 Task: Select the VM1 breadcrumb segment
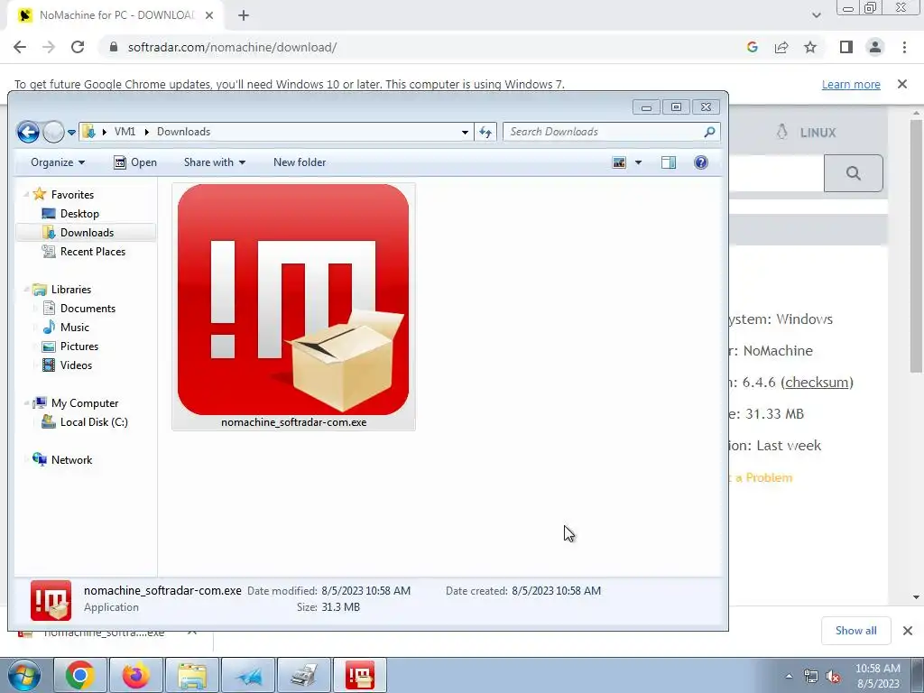(x=125, y=132)
